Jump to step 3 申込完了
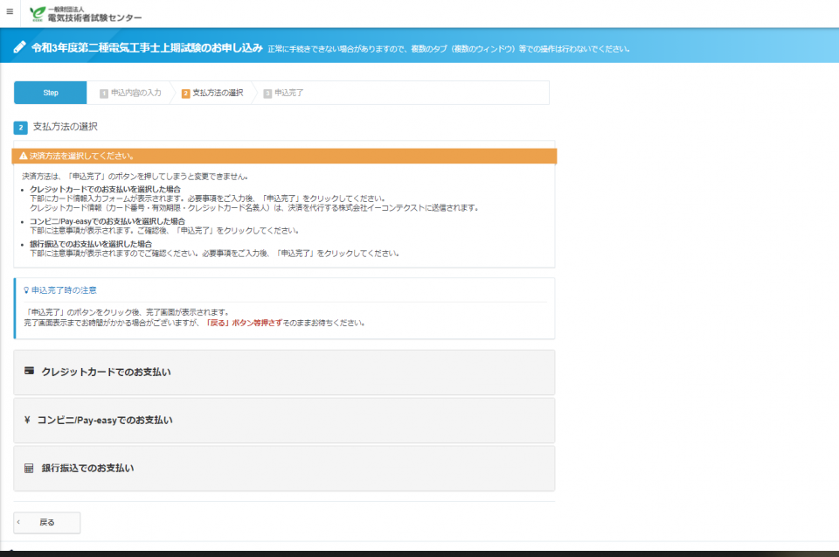The image size is (839, 557). 284,93
